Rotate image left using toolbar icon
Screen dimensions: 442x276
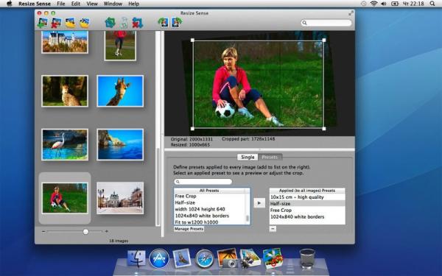click(x=163, y=22)
